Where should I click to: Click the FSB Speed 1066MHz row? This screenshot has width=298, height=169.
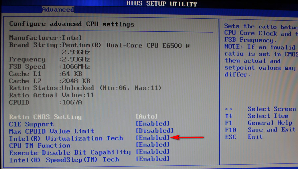[x=50, y=66]
